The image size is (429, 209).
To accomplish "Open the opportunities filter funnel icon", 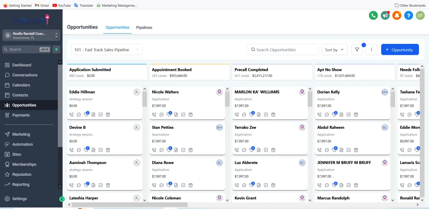I will [x=357, y=50].
